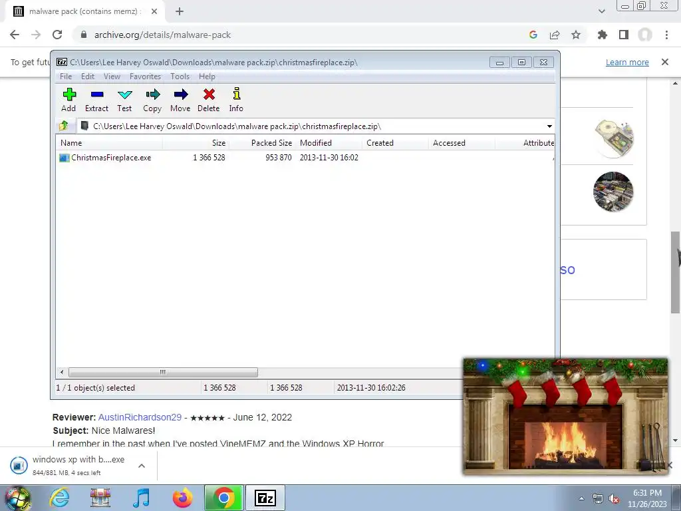The image size is (681, 511).
Task: Sort files by Size column header
Action: tap(196, 143)
